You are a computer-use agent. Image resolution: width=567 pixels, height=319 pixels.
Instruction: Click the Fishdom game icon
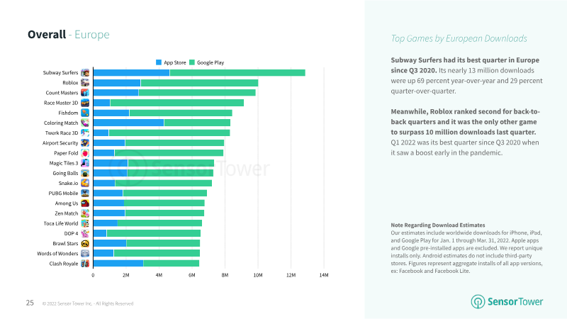pos(85,113)
